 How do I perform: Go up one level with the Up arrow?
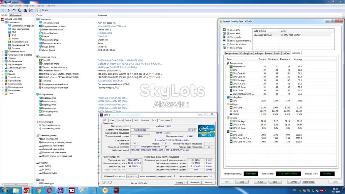[14, 10]
